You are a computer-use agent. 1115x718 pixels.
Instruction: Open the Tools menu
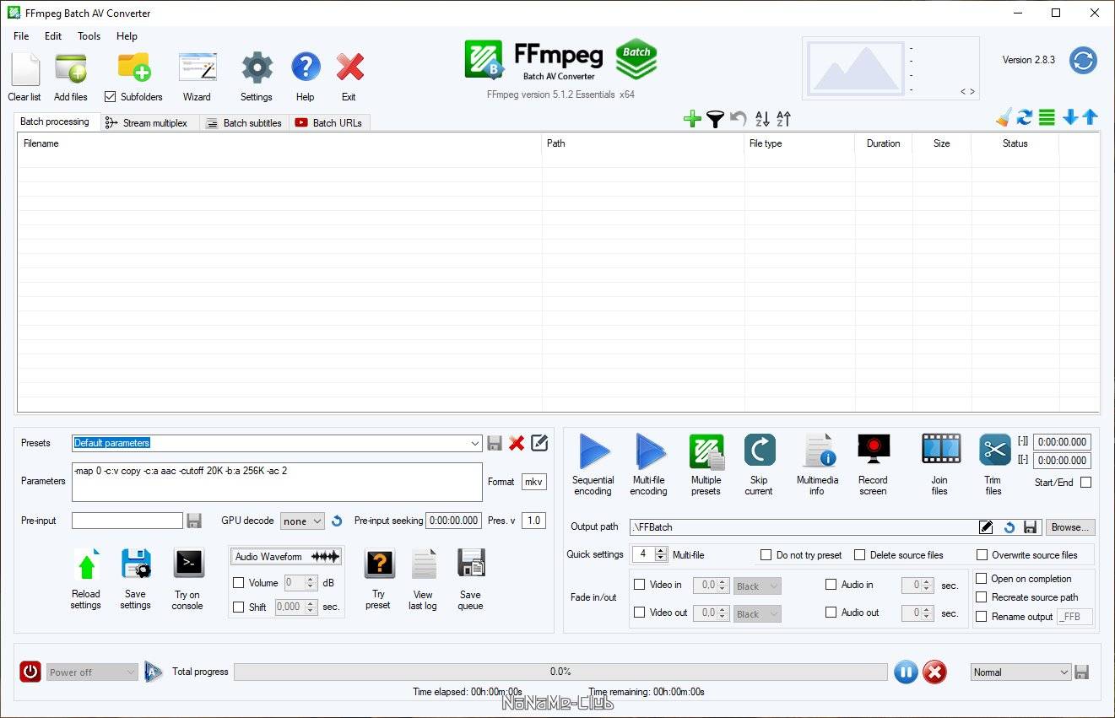click(x=89, y=36)
